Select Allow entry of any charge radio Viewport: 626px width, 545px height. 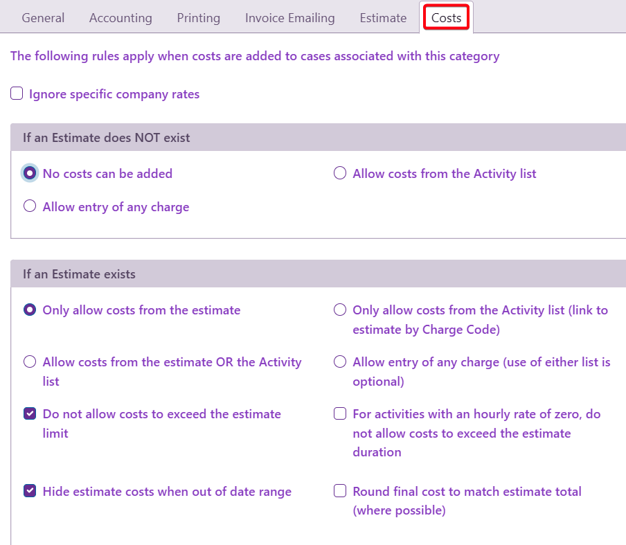click(x=30, y=206)
